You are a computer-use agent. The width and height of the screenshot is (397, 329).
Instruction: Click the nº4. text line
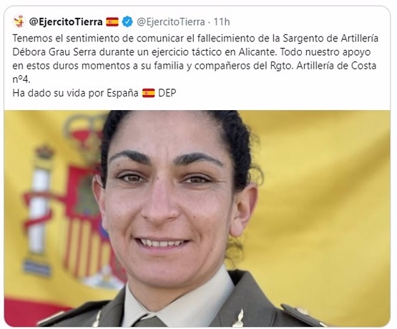[x=21, y=79]
